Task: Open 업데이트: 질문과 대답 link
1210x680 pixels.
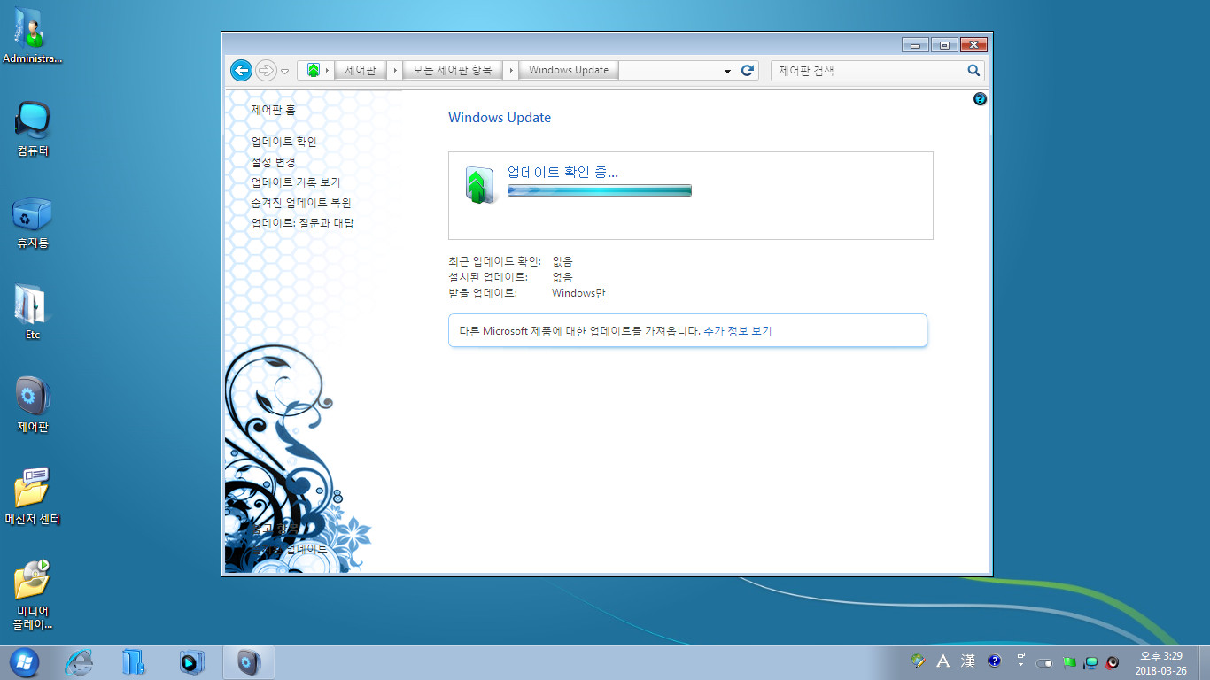Action: pos(302,223)
